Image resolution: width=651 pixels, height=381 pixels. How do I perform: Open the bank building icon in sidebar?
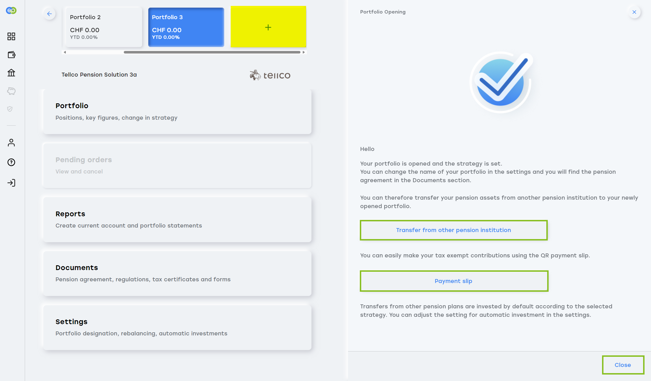pyautogui.click(x=11, y=73)
